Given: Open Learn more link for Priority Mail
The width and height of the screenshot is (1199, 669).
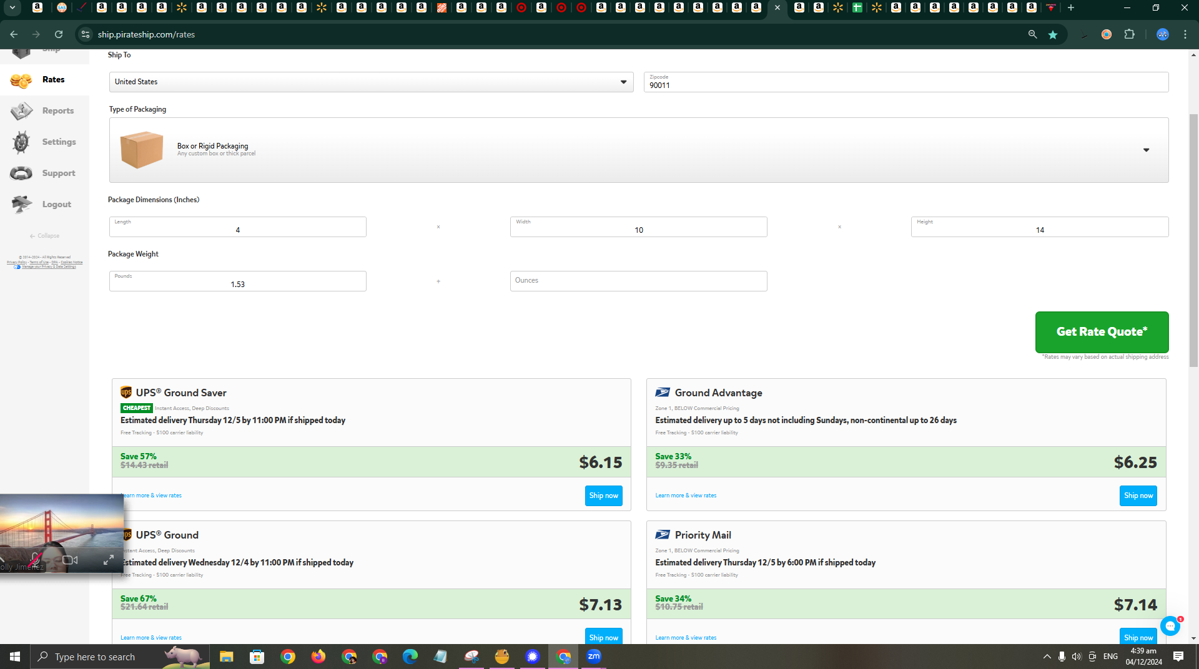Looking at the screenshot, I should (x=686, y=638).
